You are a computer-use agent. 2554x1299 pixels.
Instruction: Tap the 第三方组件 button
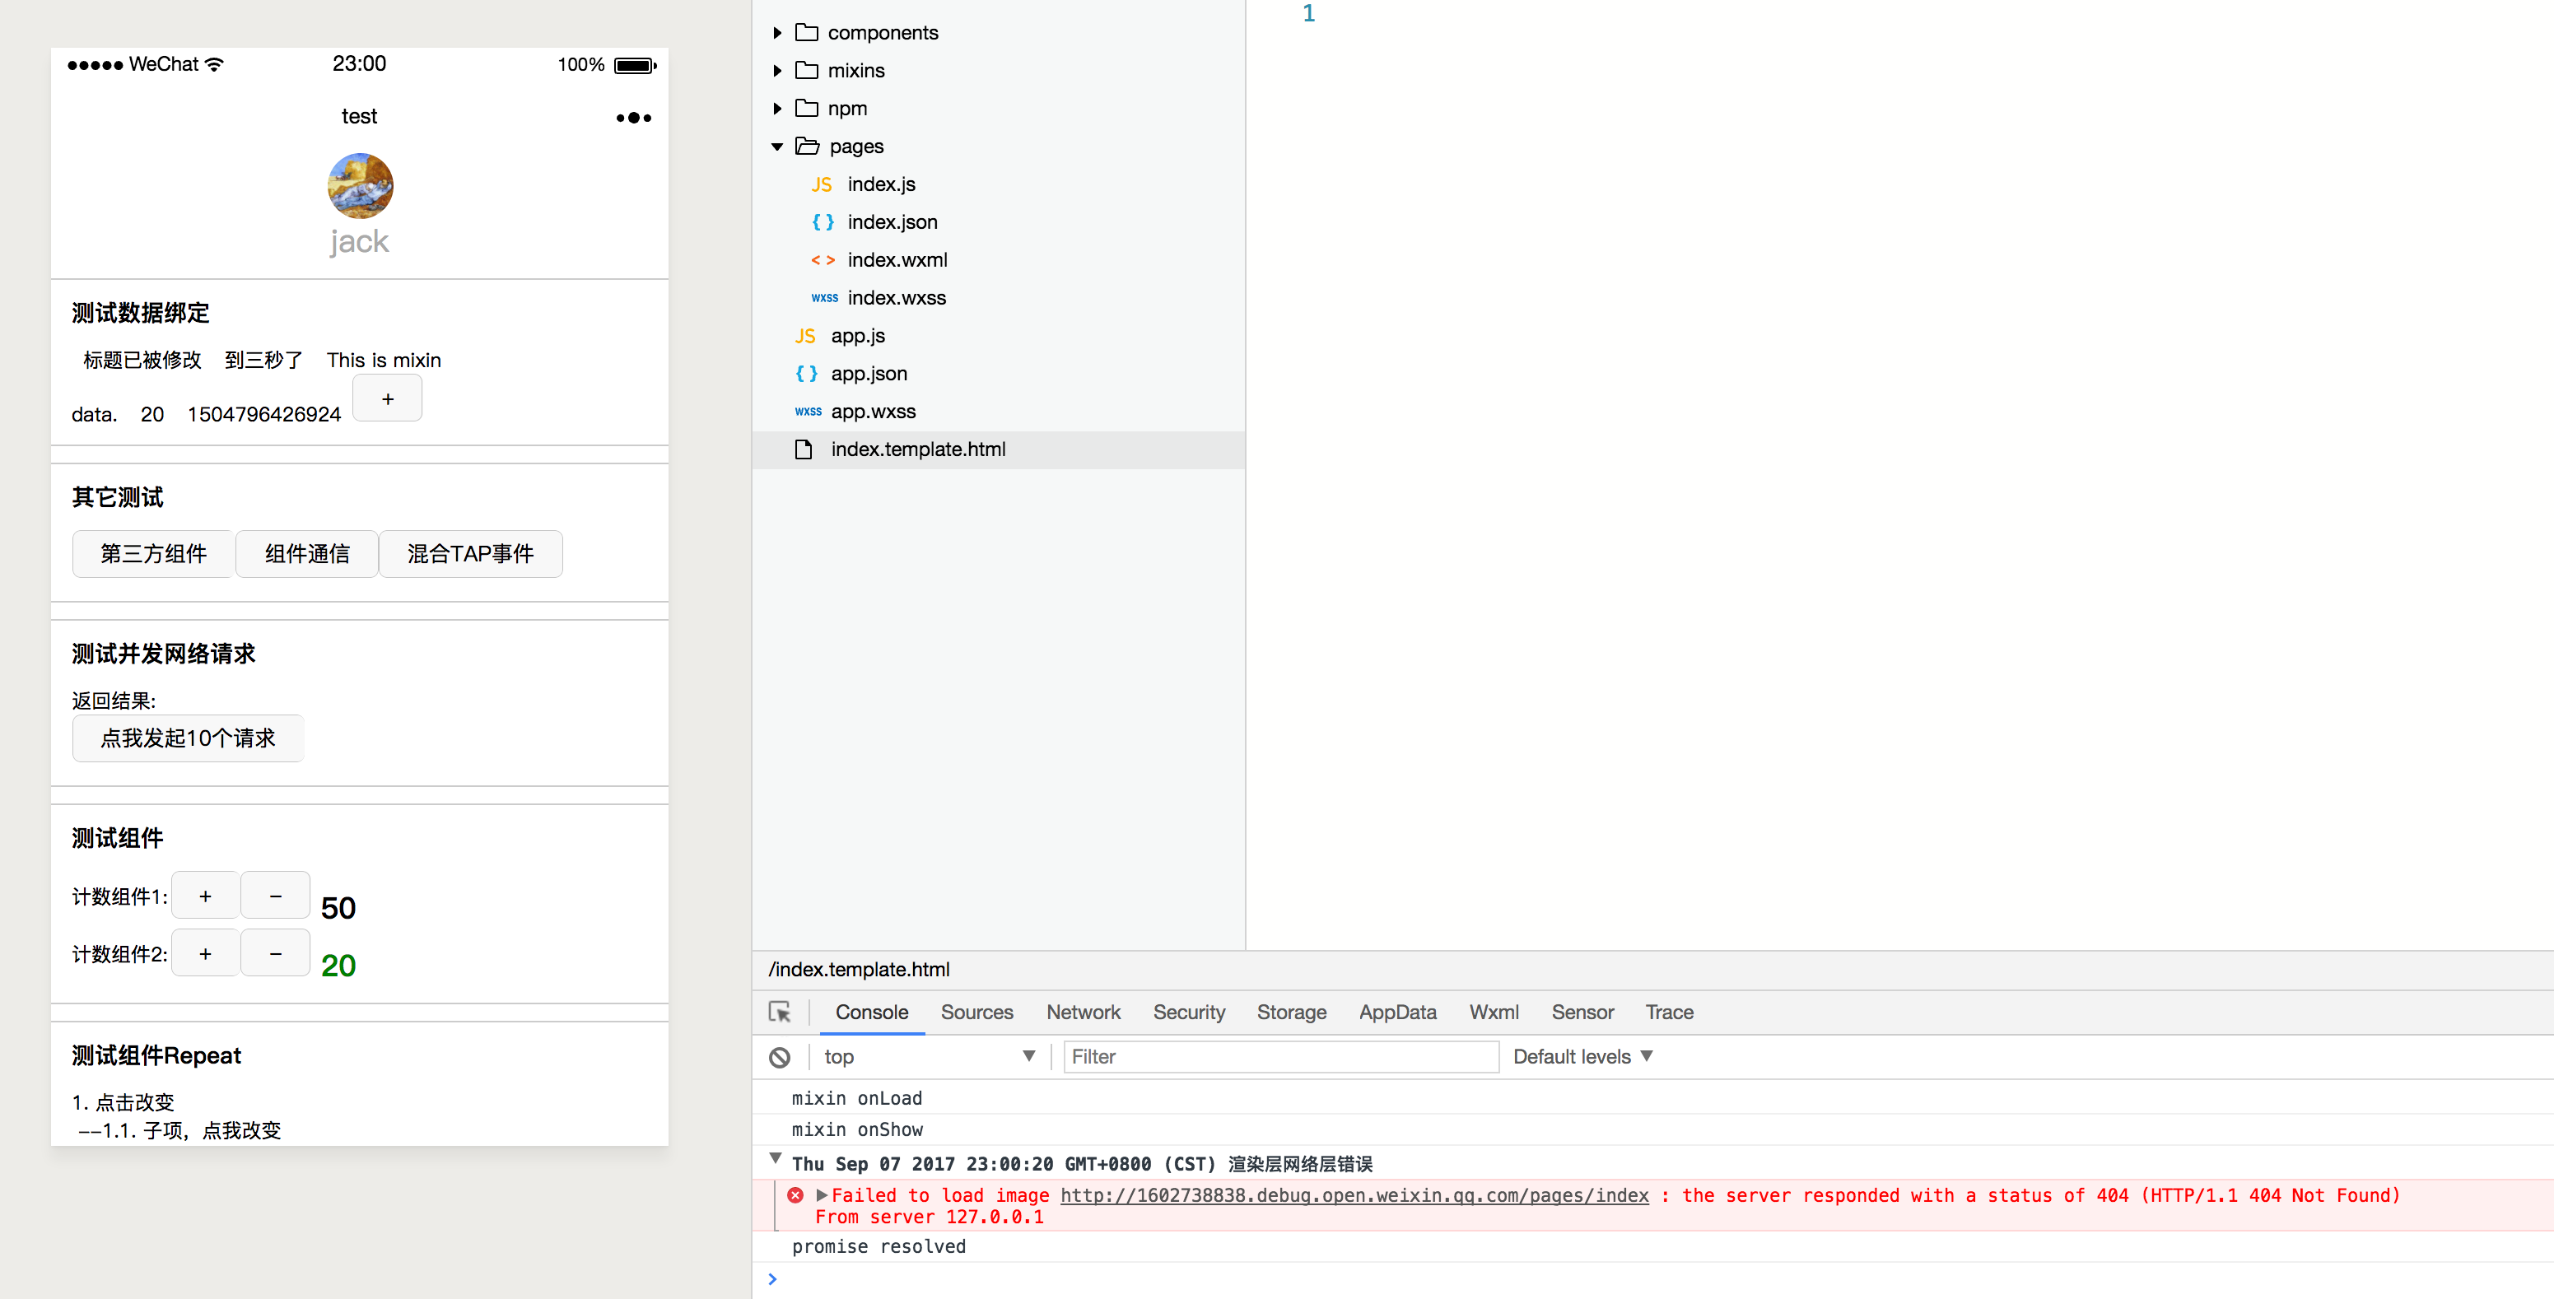point(154,553)
